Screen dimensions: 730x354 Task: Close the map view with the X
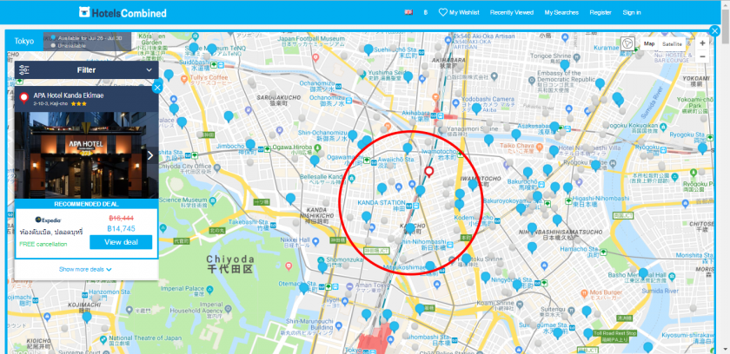[714, 31]
